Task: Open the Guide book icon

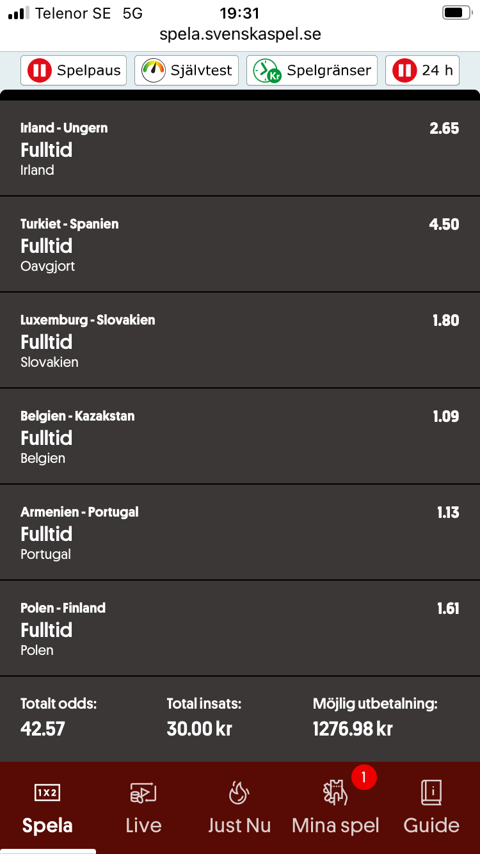Action: [431, 793]
